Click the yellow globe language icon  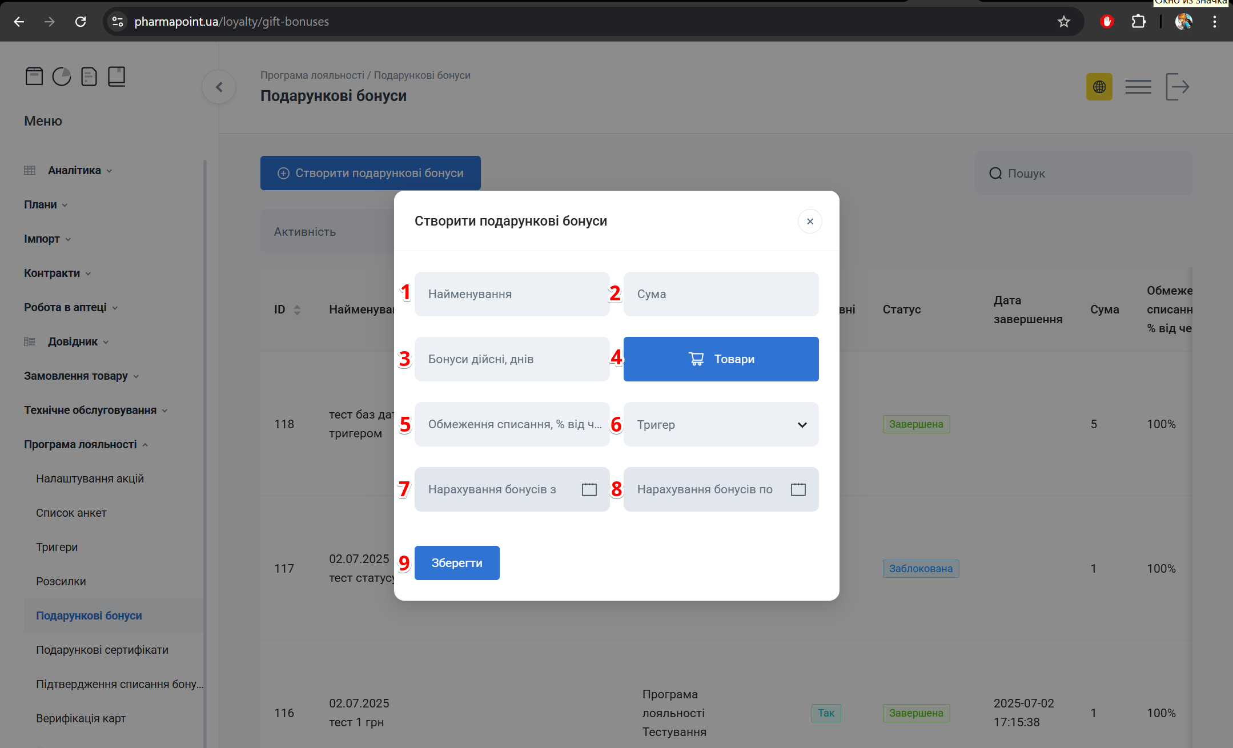pos(1099,87)
